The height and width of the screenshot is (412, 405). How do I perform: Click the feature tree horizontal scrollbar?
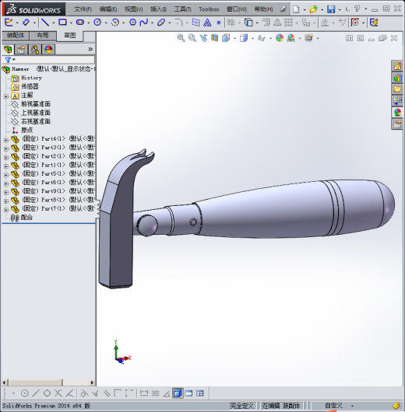[x=48, y=382]
